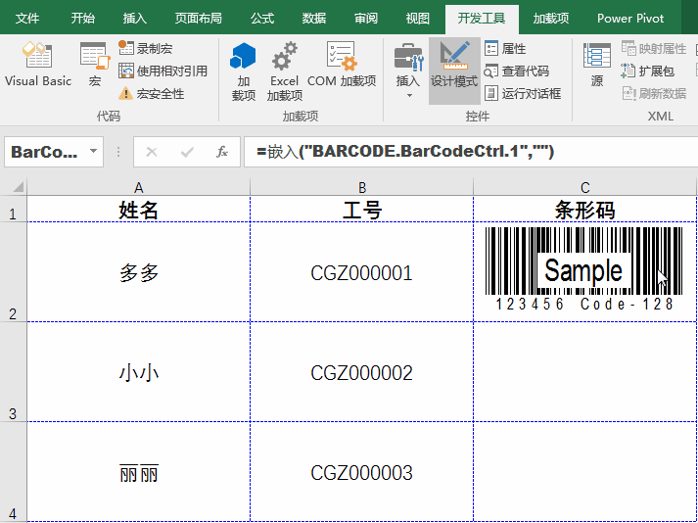698x523 pixels.
Task: Click the fx insert function button
Action: [x=221, y=152]
